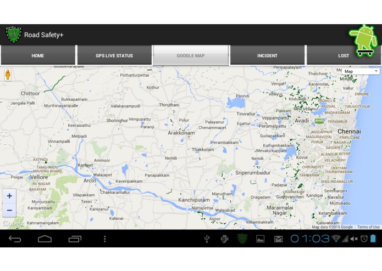Click the Thakkolam label on map
The image size is (382, 271).
tap(203, 150)
